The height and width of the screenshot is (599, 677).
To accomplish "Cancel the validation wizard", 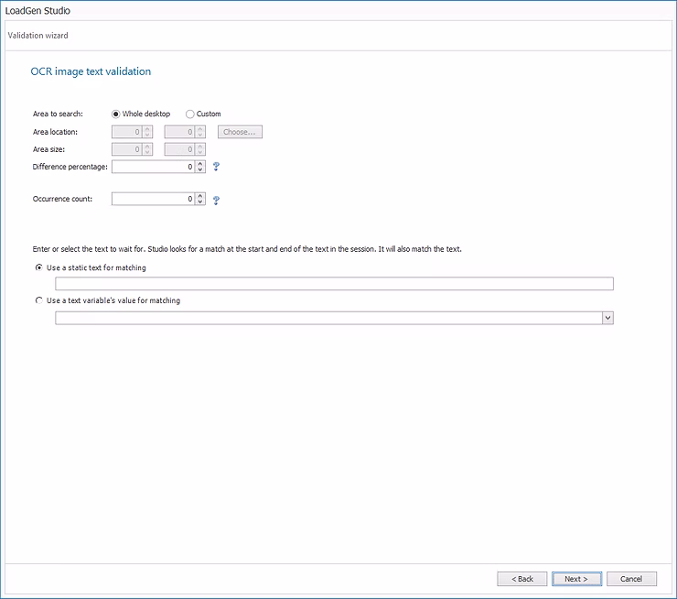I will pos(631,579).
